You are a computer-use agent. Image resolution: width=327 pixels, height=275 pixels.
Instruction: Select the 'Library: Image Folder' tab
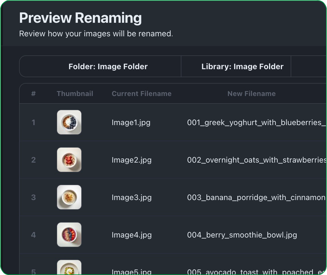coord(236,67)
